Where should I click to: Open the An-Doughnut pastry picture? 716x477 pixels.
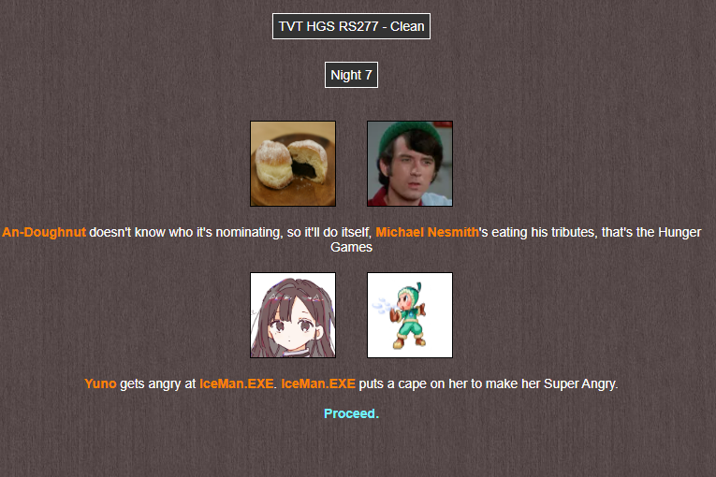coord(293,164)
